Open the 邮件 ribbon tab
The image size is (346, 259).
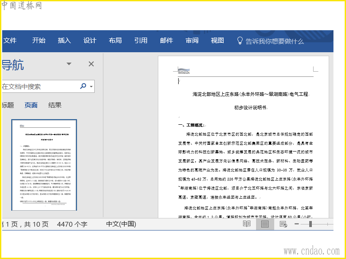click(167, 41)
